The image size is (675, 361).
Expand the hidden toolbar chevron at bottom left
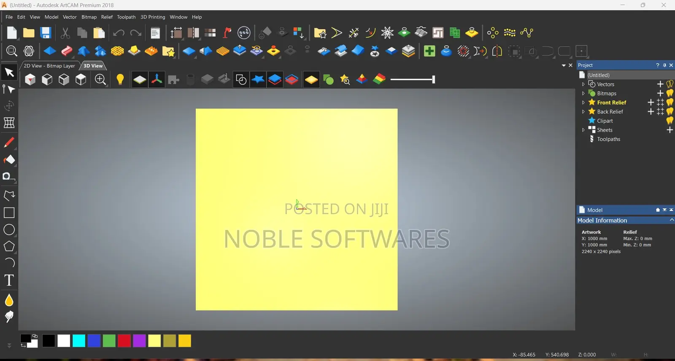[9, 346]
